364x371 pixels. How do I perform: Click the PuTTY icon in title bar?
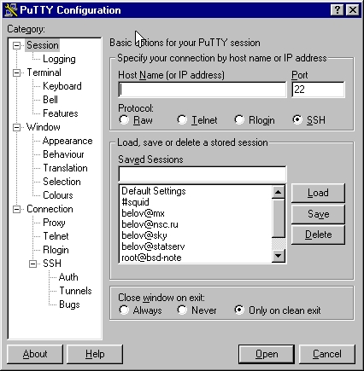click(11, 10)
